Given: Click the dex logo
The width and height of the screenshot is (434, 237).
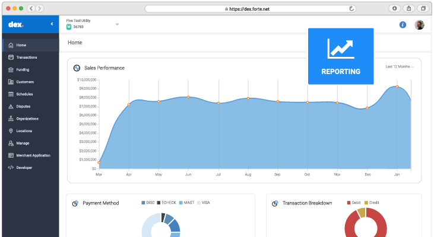Looking at the screenshot, I should [16, 24].
